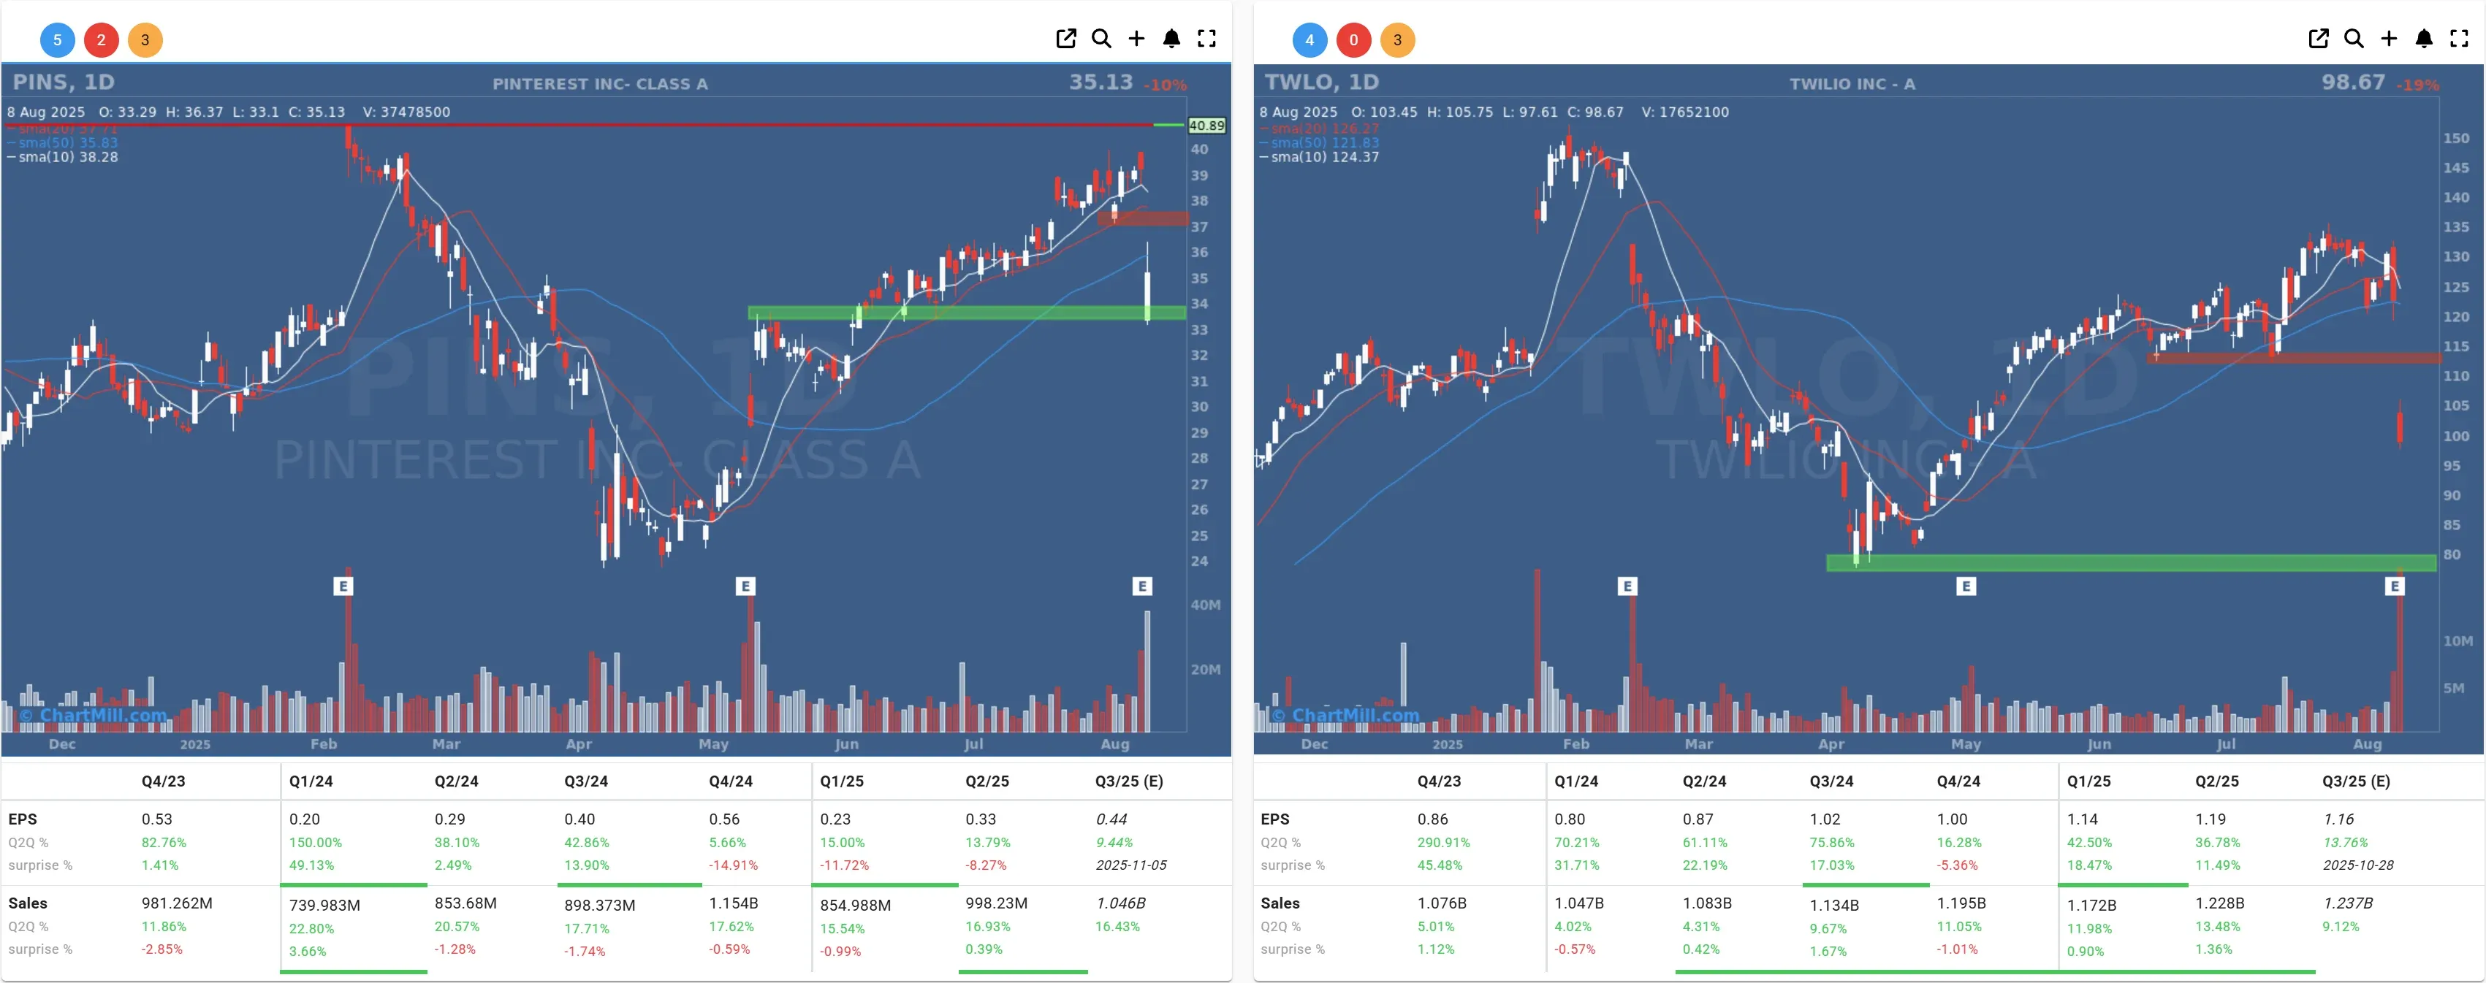Click the 40.89 price label on PINS axis
The width and height of the screenshot is (2486, 983).
pyautogui.click(x=1206, y=126)
